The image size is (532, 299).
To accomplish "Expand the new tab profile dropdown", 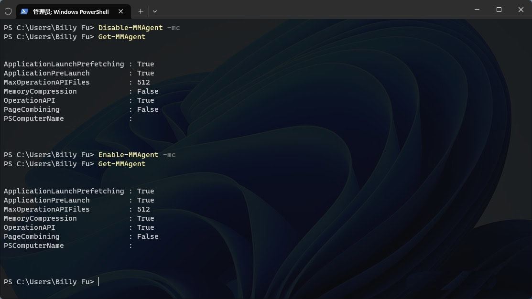I will click(x=155, y=11).
